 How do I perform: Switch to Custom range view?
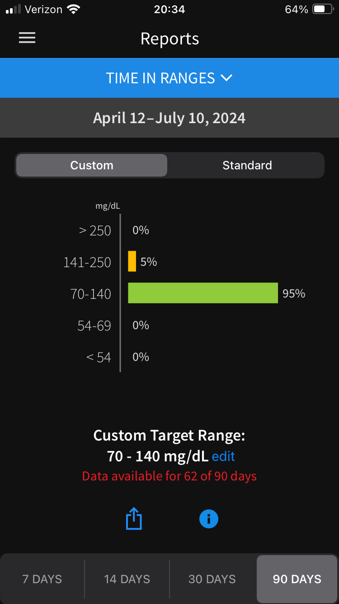tap(92, 165)
